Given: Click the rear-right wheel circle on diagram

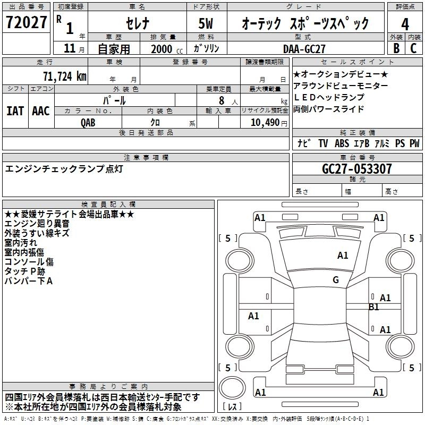Looking at the screenshot, I should coord(400,347).
